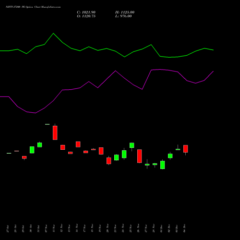Click the 30 Oct date label
This screenshot has width=240, height=240.
point(31,228)
